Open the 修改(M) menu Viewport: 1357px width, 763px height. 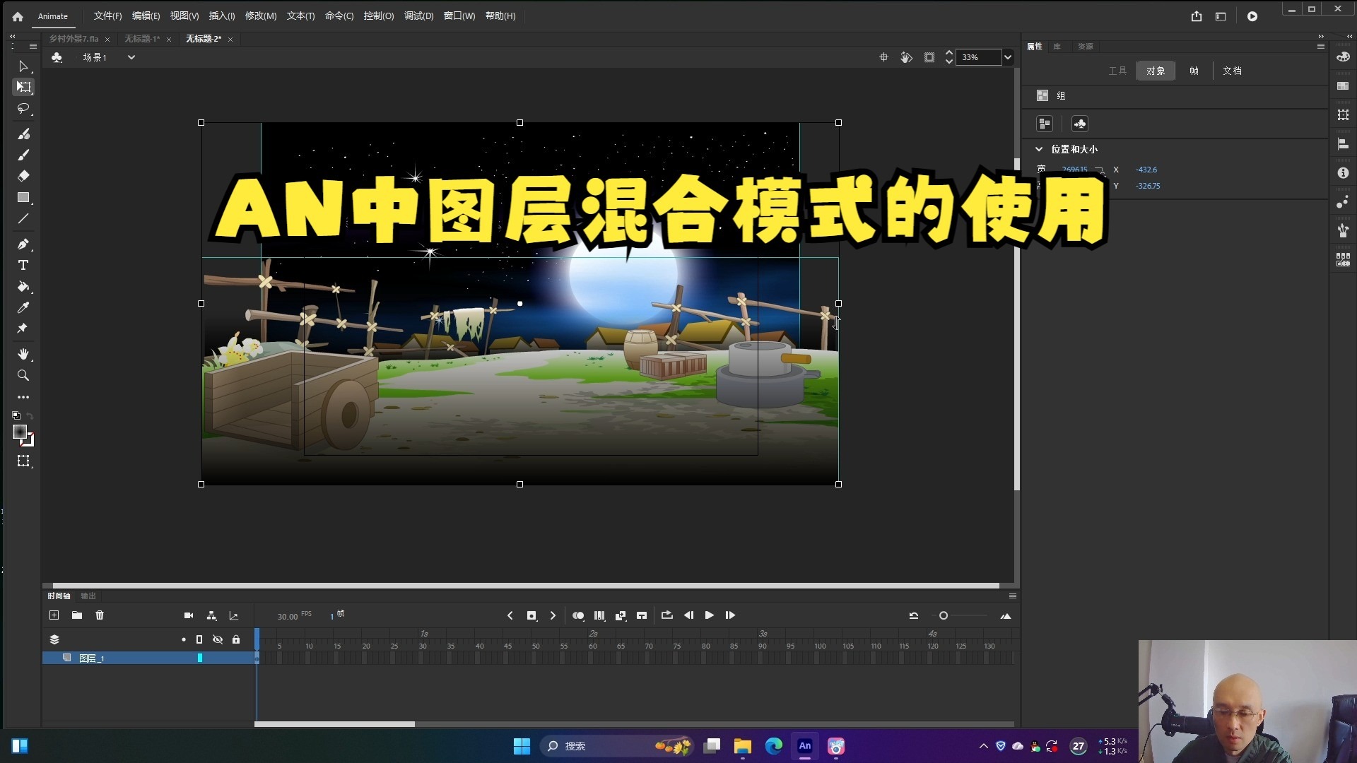click(260, 16)
